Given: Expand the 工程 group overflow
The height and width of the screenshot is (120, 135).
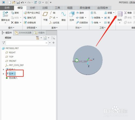Looking at the screenshot, I should pos(102,28).
